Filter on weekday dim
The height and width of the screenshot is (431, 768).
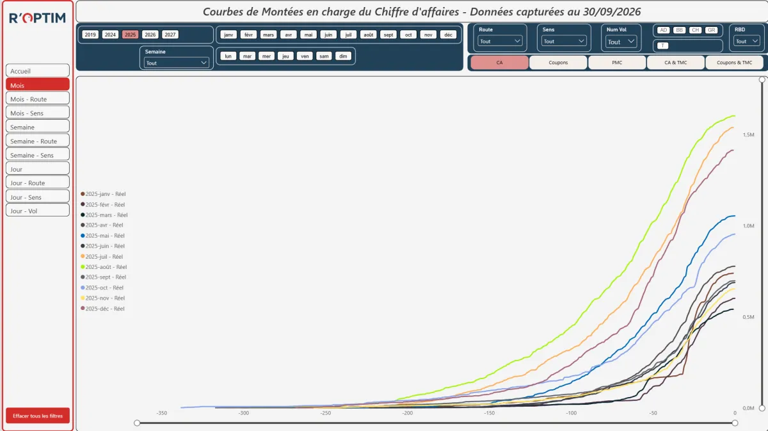tap(344, 56)
